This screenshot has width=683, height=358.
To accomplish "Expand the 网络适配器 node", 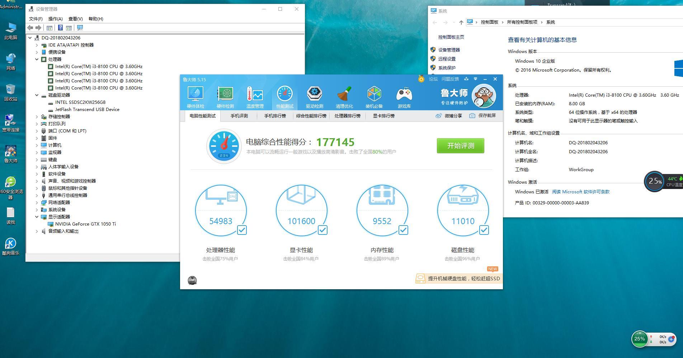I will click(x=37, y=202).
